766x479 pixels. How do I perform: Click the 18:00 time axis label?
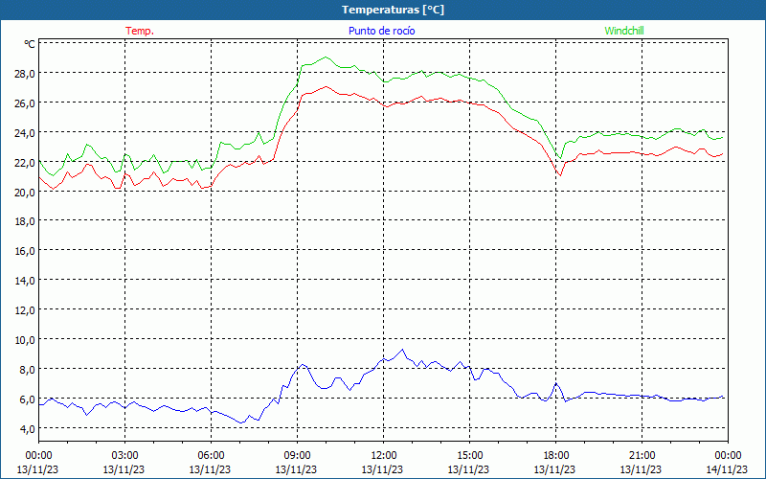click(x=556, y=456)
